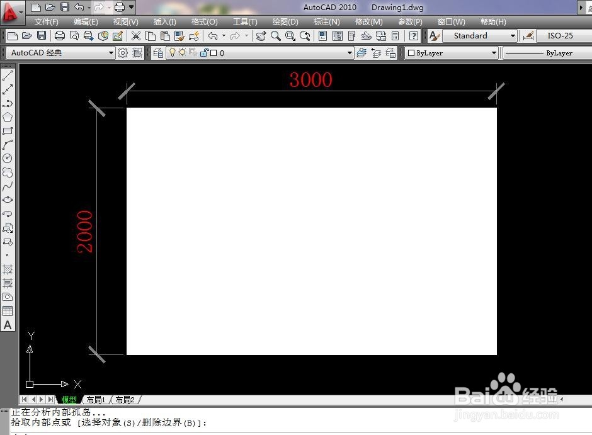The width and height of the screenshot is (592, 435).
Task: Click the red 2000 dimension text
Action: (x=84, y=232)
